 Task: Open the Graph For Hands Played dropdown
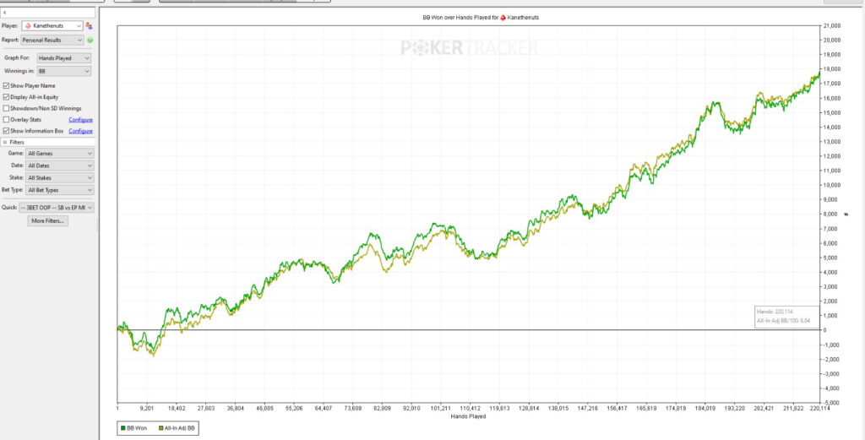pos(64,58)
